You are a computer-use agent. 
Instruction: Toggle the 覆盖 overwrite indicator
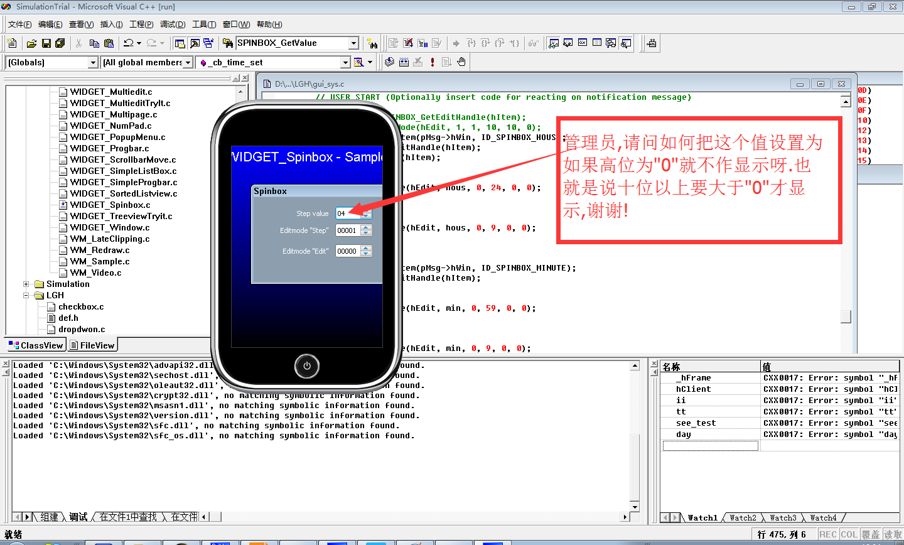click(x=871, y=534)
